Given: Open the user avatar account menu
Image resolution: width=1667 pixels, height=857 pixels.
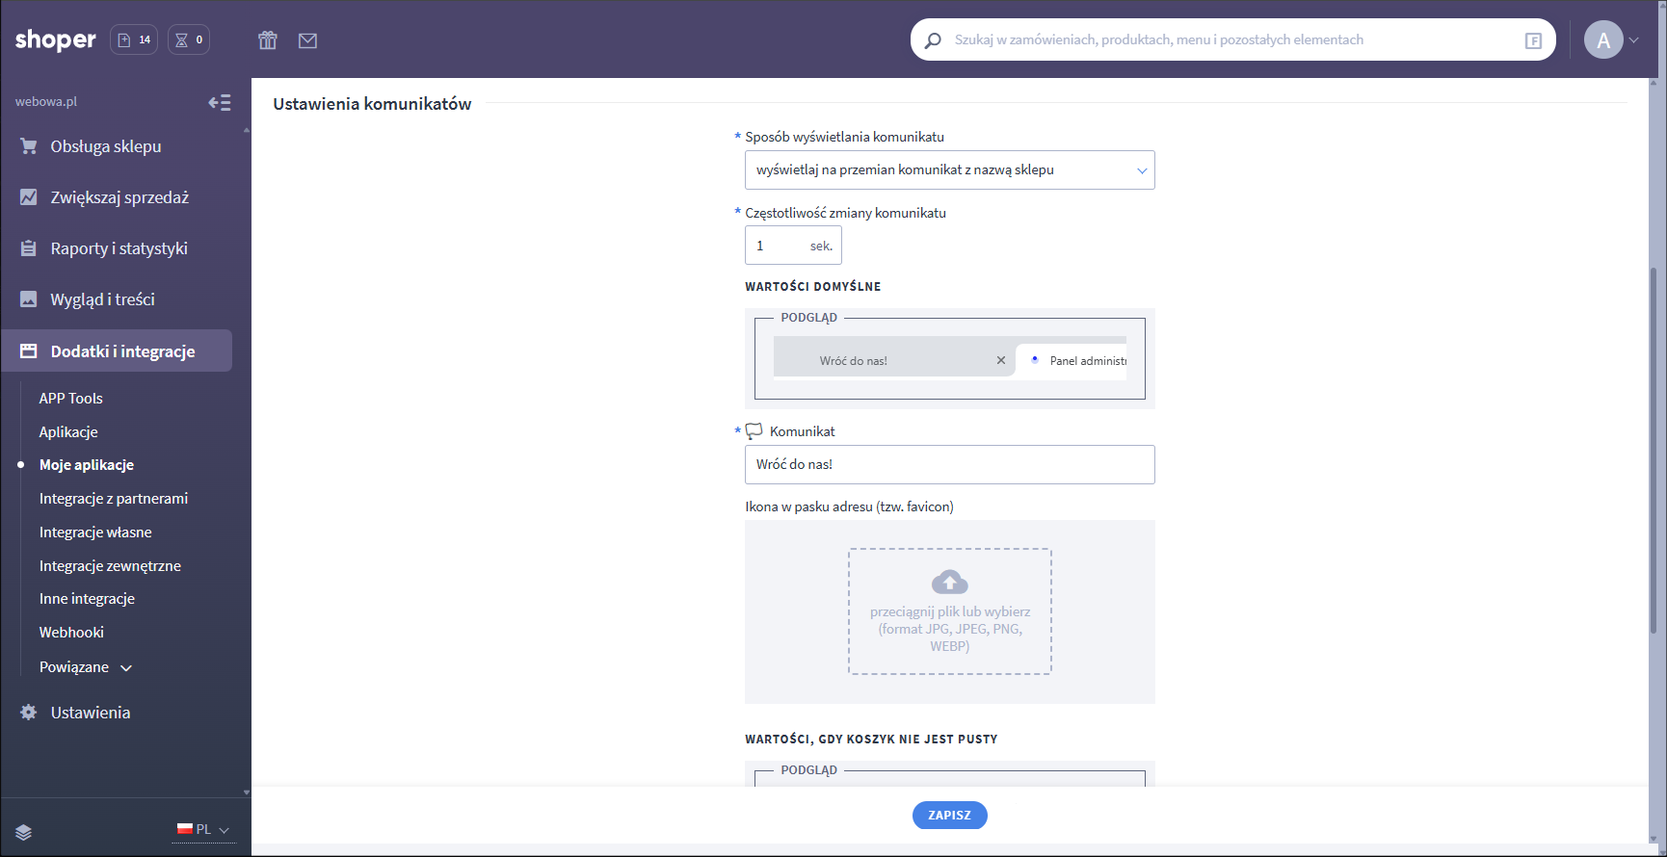Looking at the screenshot, I should coord(1610,40).
